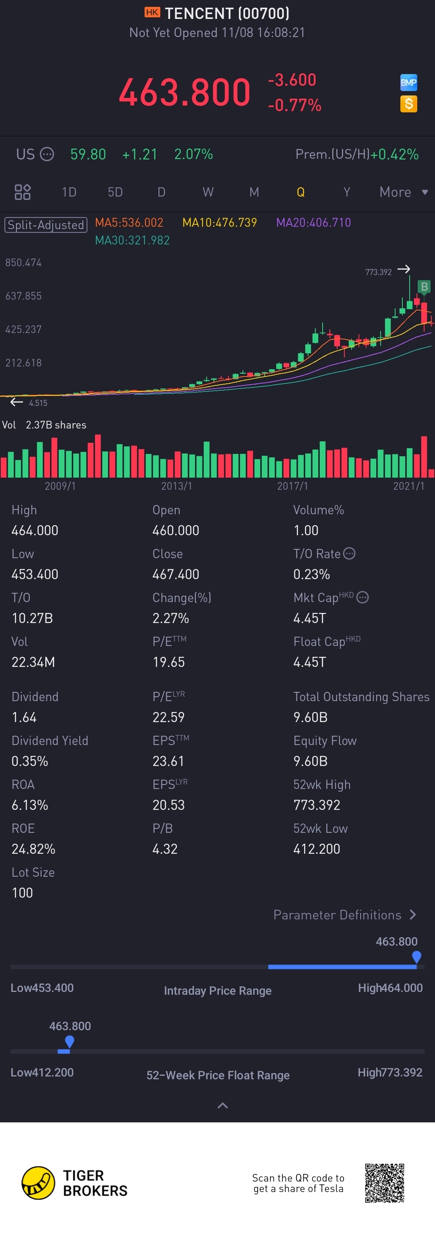Toggle the Split-Adjusted option
The height and width of the screenshot is (1244, 435).
pyautogui.click(x=46, y=225)
